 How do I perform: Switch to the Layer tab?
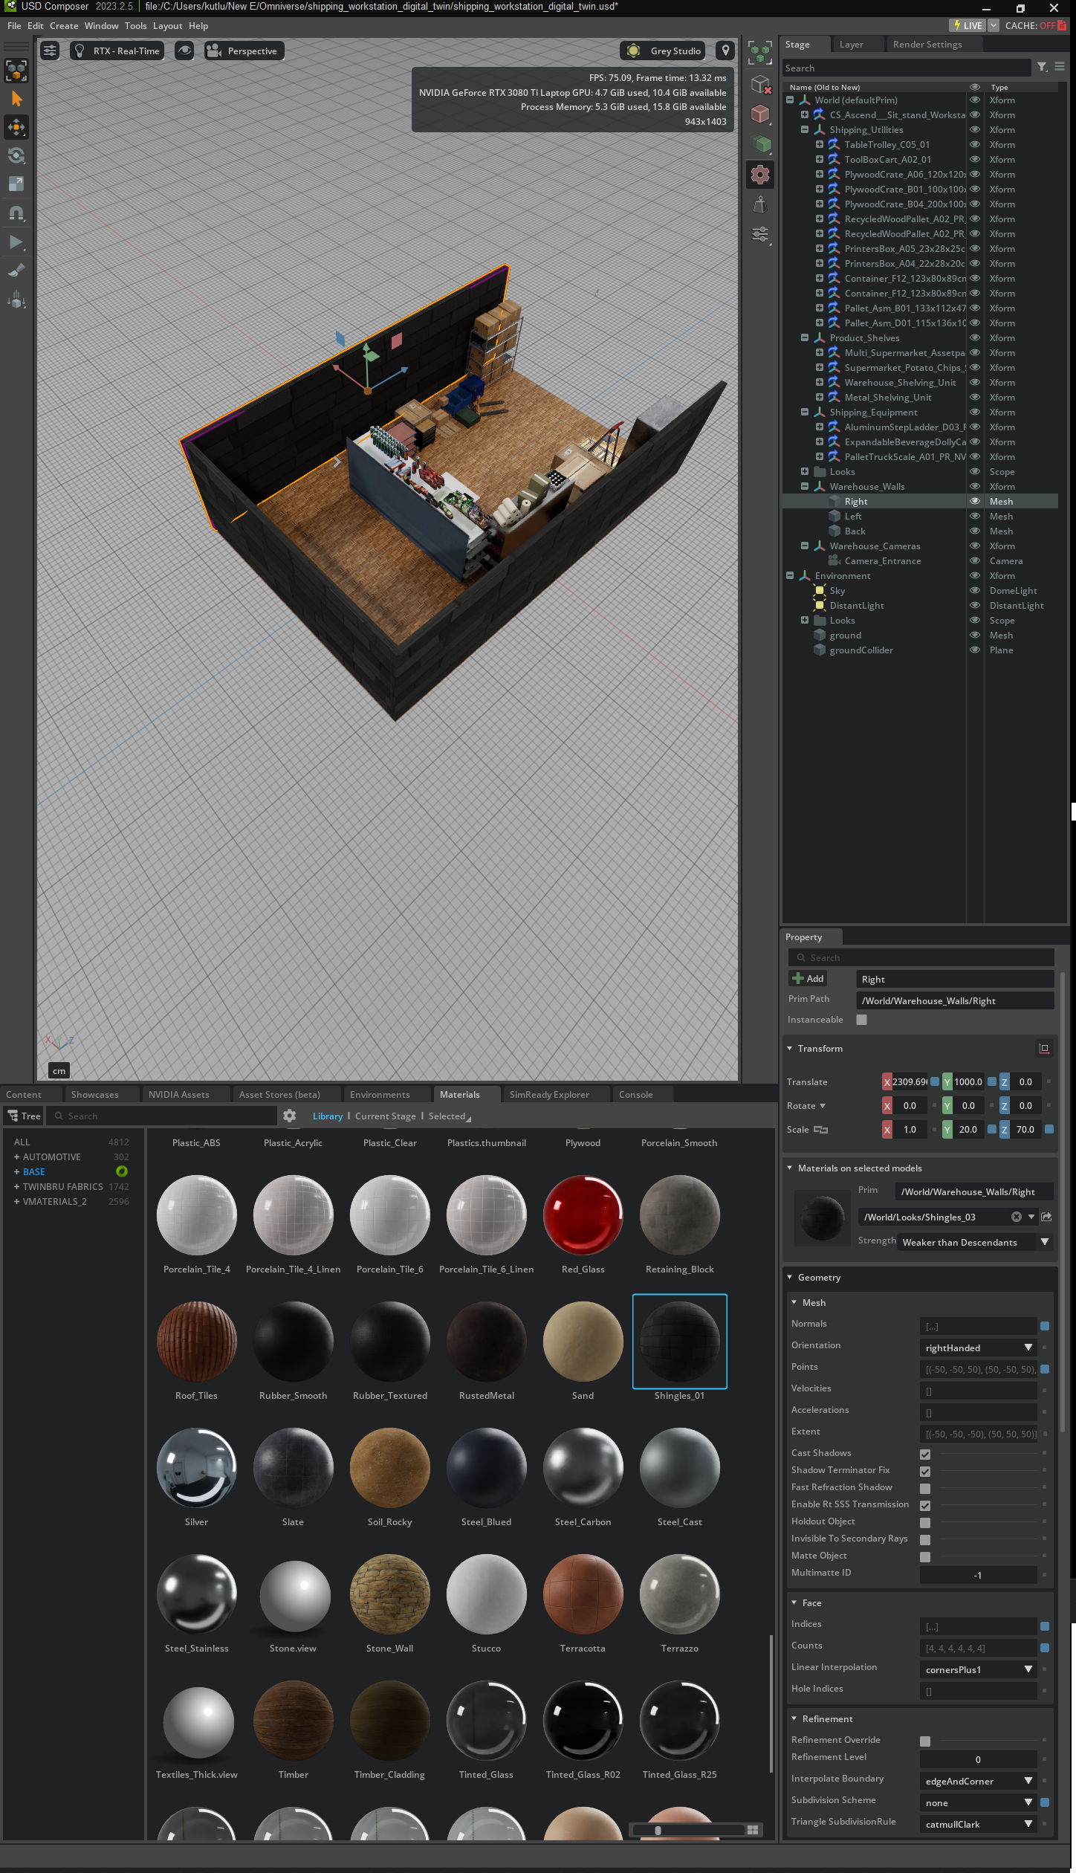(x=852, y=45)
